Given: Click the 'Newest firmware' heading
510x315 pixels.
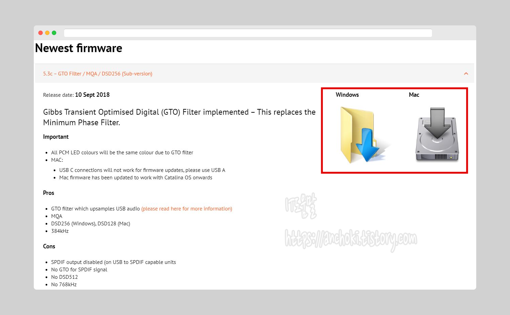Looking at the screenshot, I should coord(79,48).
